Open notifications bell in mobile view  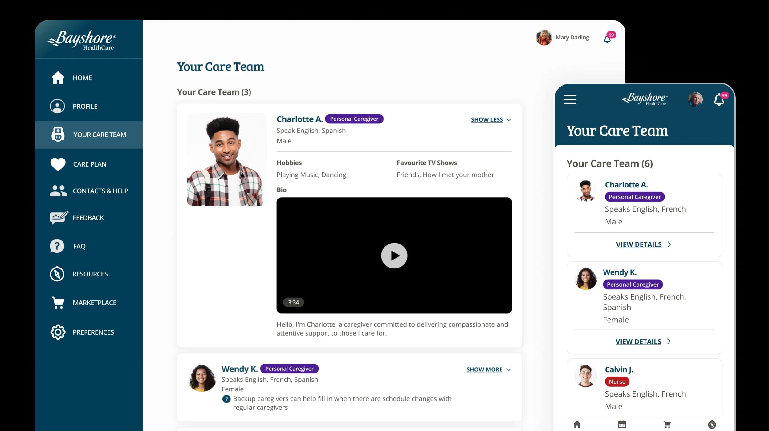point(719,99)
